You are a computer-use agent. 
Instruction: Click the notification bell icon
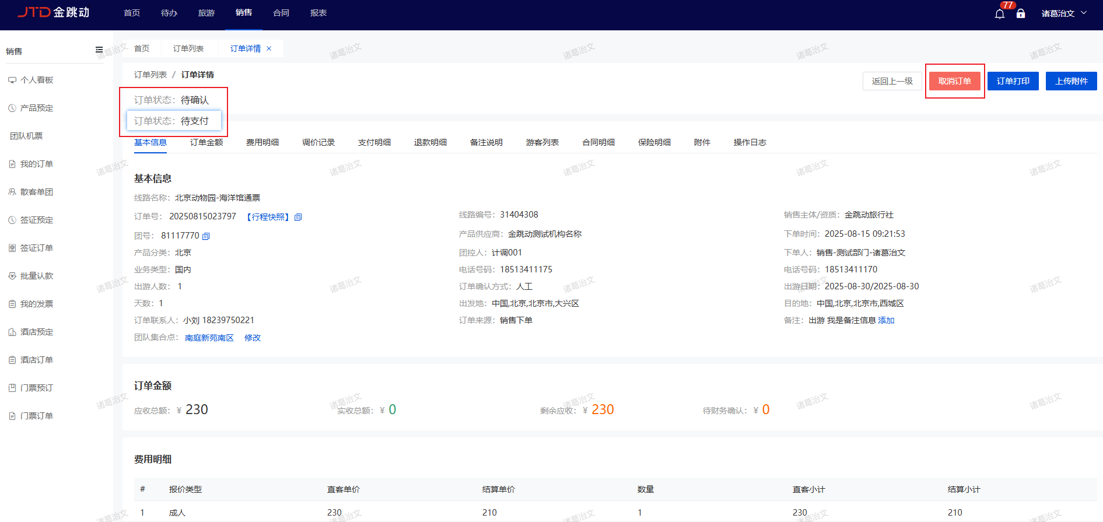(999, 14)
